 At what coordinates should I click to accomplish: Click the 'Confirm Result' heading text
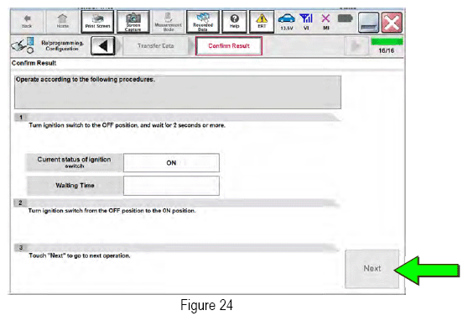(x=34, y=63)
